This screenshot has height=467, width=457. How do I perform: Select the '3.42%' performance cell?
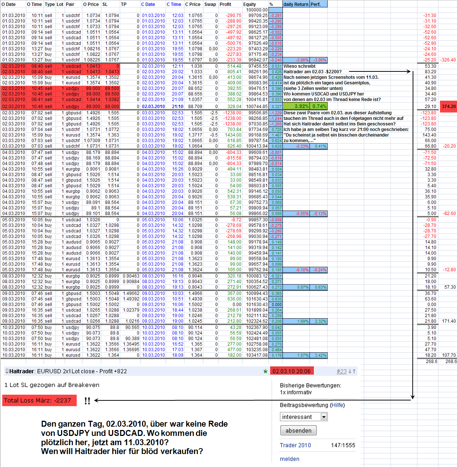[x=318, y=355]
